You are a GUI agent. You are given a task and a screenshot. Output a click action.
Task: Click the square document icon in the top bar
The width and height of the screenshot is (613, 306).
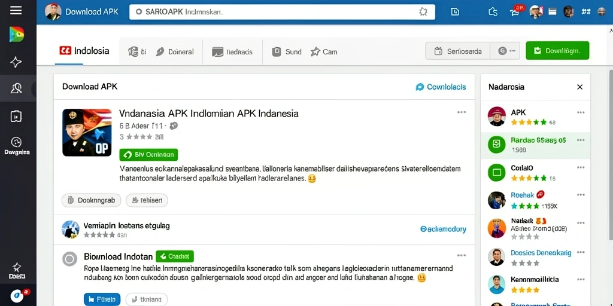click(x=455, y=12)
